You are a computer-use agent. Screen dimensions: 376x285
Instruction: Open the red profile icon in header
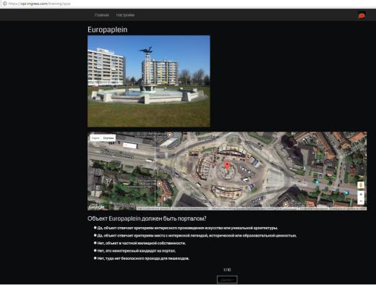362,16
